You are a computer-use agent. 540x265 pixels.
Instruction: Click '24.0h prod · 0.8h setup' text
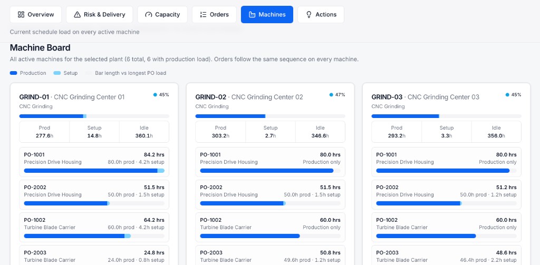click(x=136, y=260)
